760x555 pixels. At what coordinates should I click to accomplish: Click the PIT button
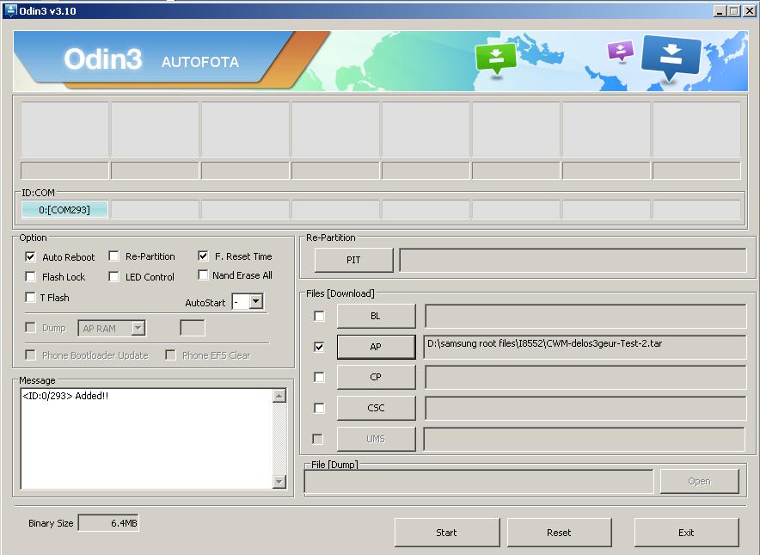click(x=353, y=260)
